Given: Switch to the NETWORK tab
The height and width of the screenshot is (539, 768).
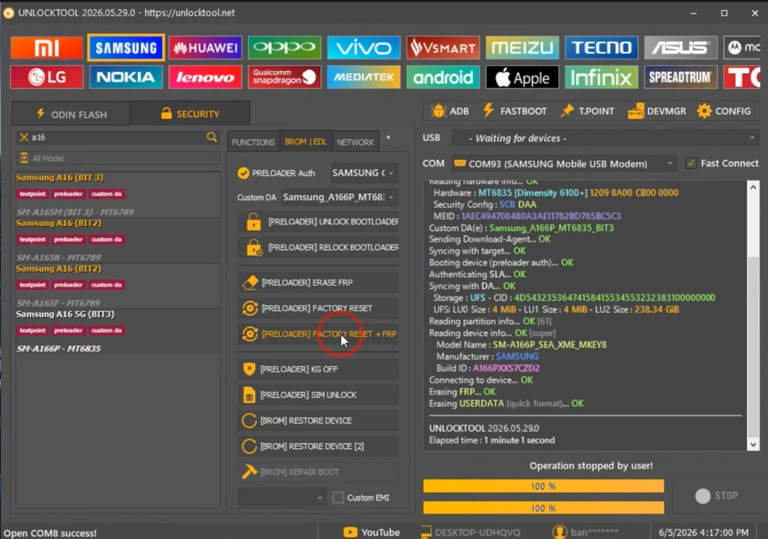Looking at the screenshot, I should point(355,142).
